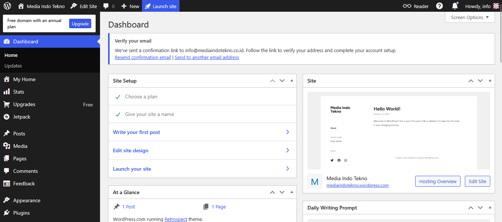The width and height of the screenshot is (502, 222).
Task: Open the Reader glasses icon
Action: [x=407, y=6]
